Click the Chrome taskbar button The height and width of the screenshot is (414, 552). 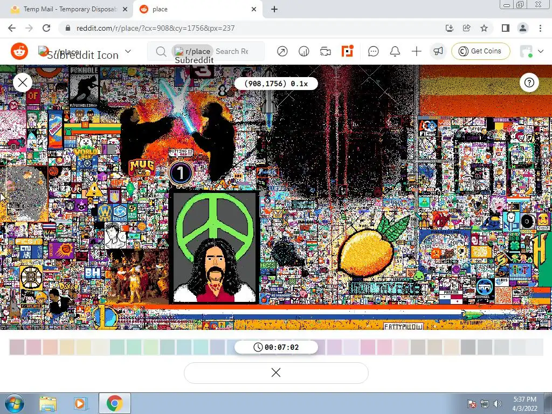tap(114, 404)
